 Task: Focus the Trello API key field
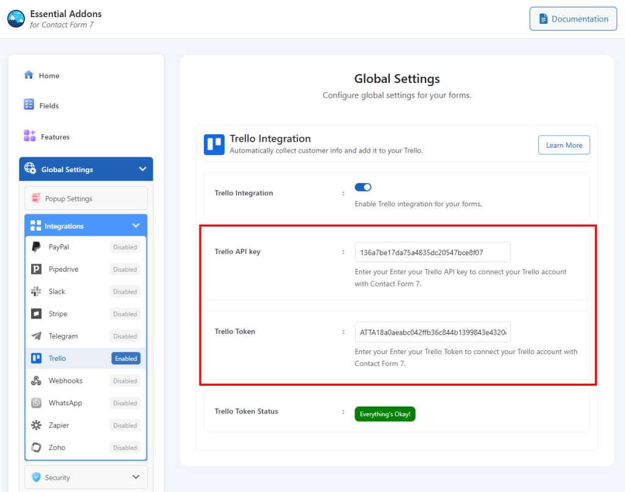433,252
